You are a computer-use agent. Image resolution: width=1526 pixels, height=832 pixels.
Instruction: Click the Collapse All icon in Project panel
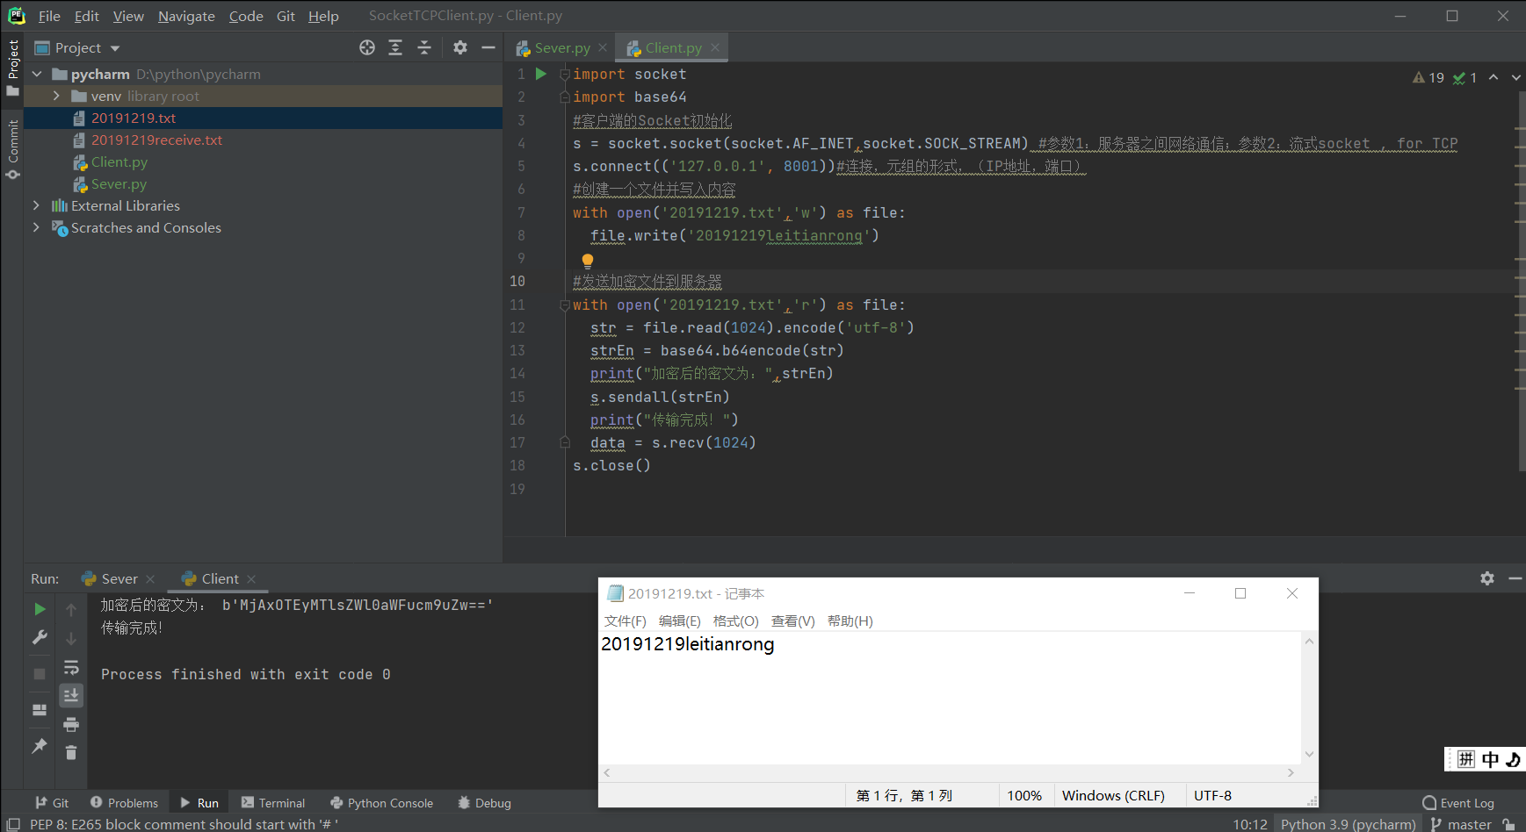[x=424, y=47]
